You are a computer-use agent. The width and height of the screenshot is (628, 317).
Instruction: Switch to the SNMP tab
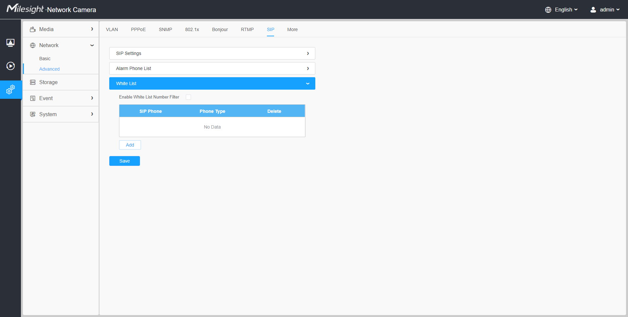pos(166,29)
